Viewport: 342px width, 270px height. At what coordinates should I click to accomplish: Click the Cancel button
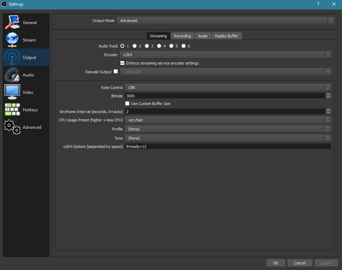300,263
